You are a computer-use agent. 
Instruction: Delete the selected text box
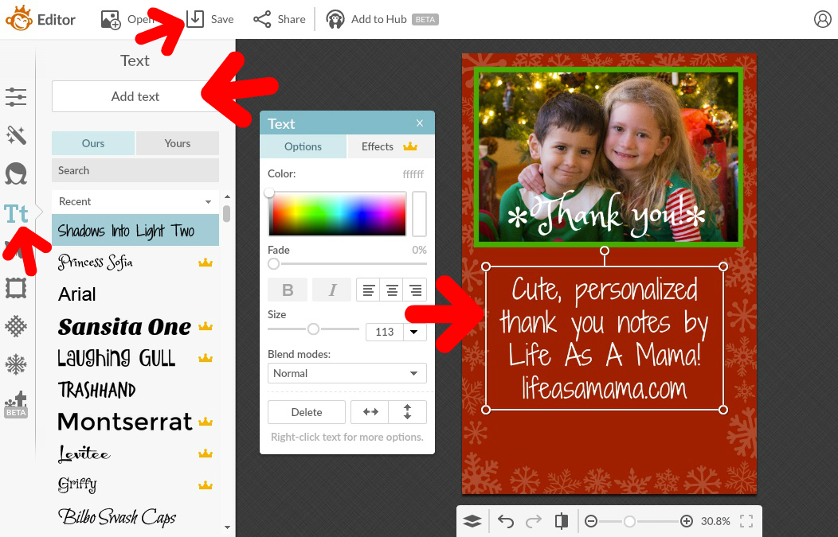point(307,412)
